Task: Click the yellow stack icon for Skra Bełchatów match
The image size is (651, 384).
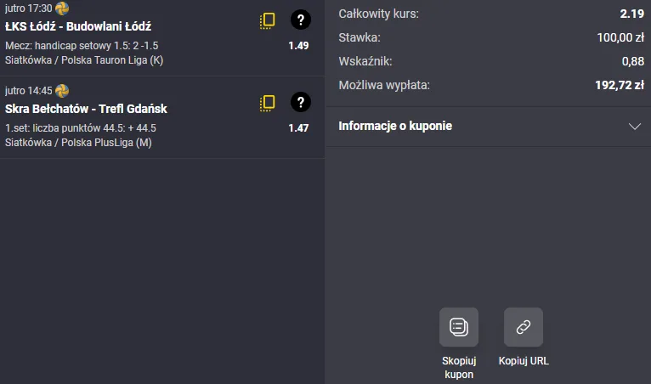Action: click(268, 103)
